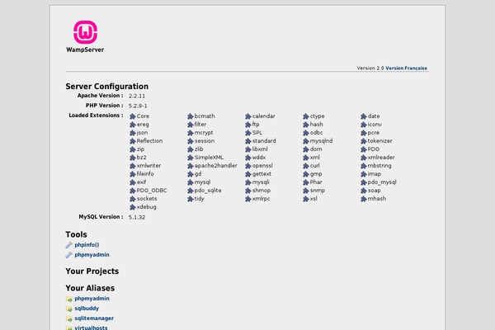Image resolution: width=495 pixels, height=330 pixels.
Task: Open the virtualhosts alias link
Action: [91, 328]
